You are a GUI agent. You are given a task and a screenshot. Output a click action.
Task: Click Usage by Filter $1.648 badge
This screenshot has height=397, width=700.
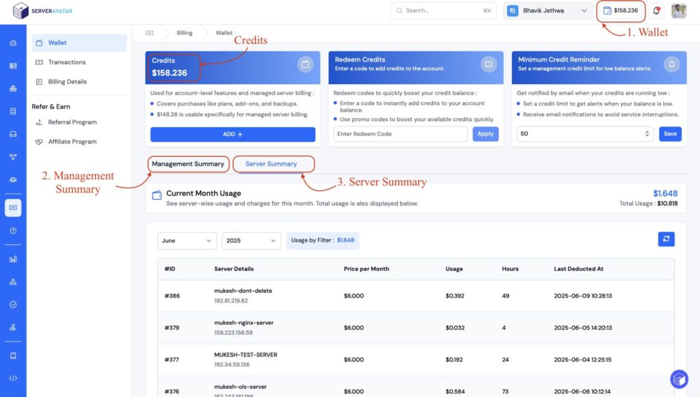coord(323,240)
